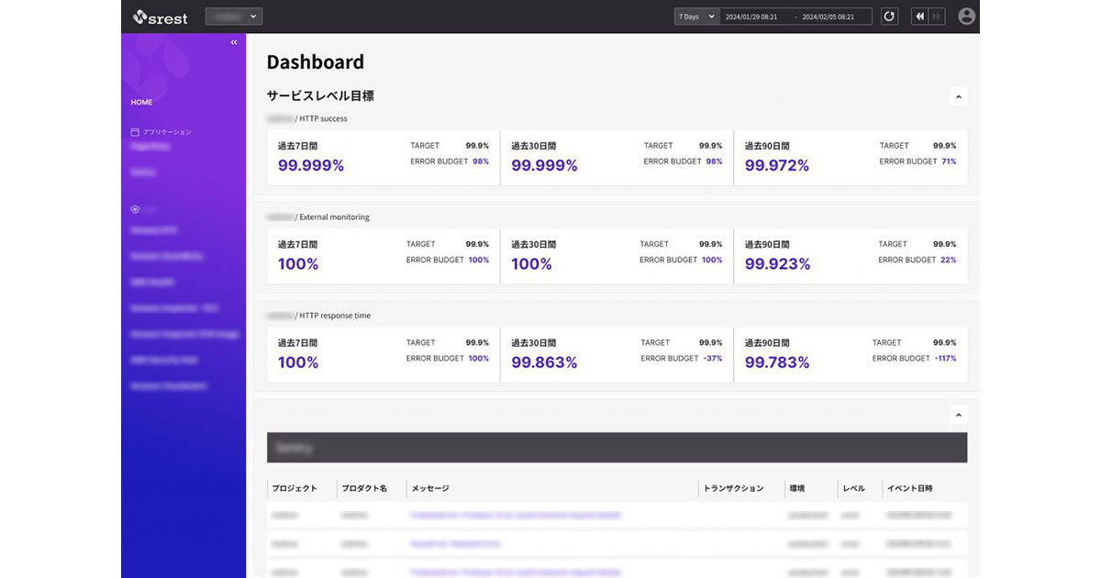Collapse the サービスレベル目標 section

pyautogui.click(x=958, y=96)
